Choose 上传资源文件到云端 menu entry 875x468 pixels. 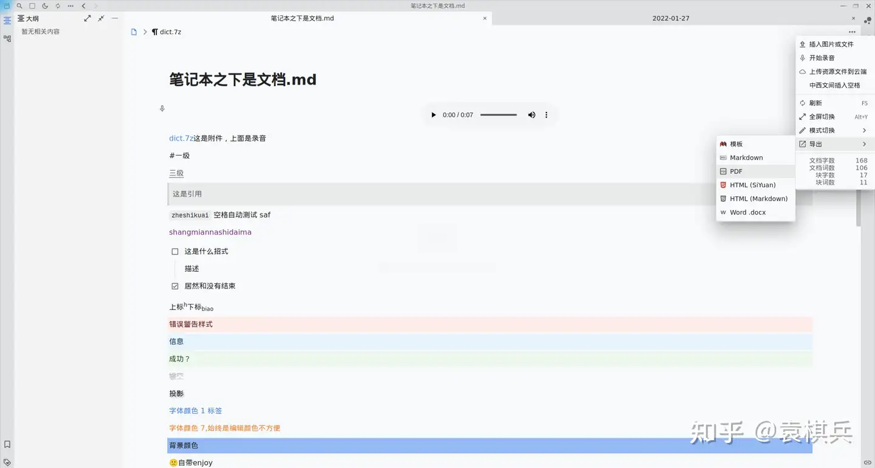835,72
